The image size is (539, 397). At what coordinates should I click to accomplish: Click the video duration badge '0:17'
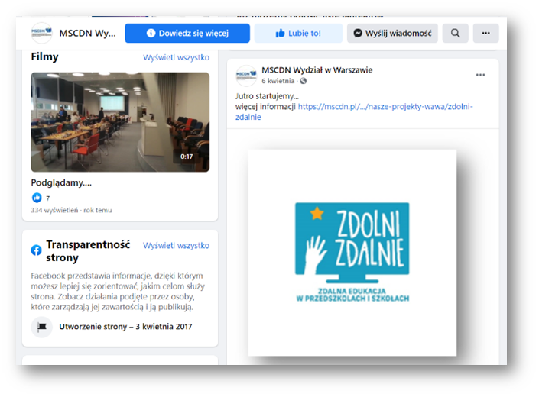click(x=187, y=157)
